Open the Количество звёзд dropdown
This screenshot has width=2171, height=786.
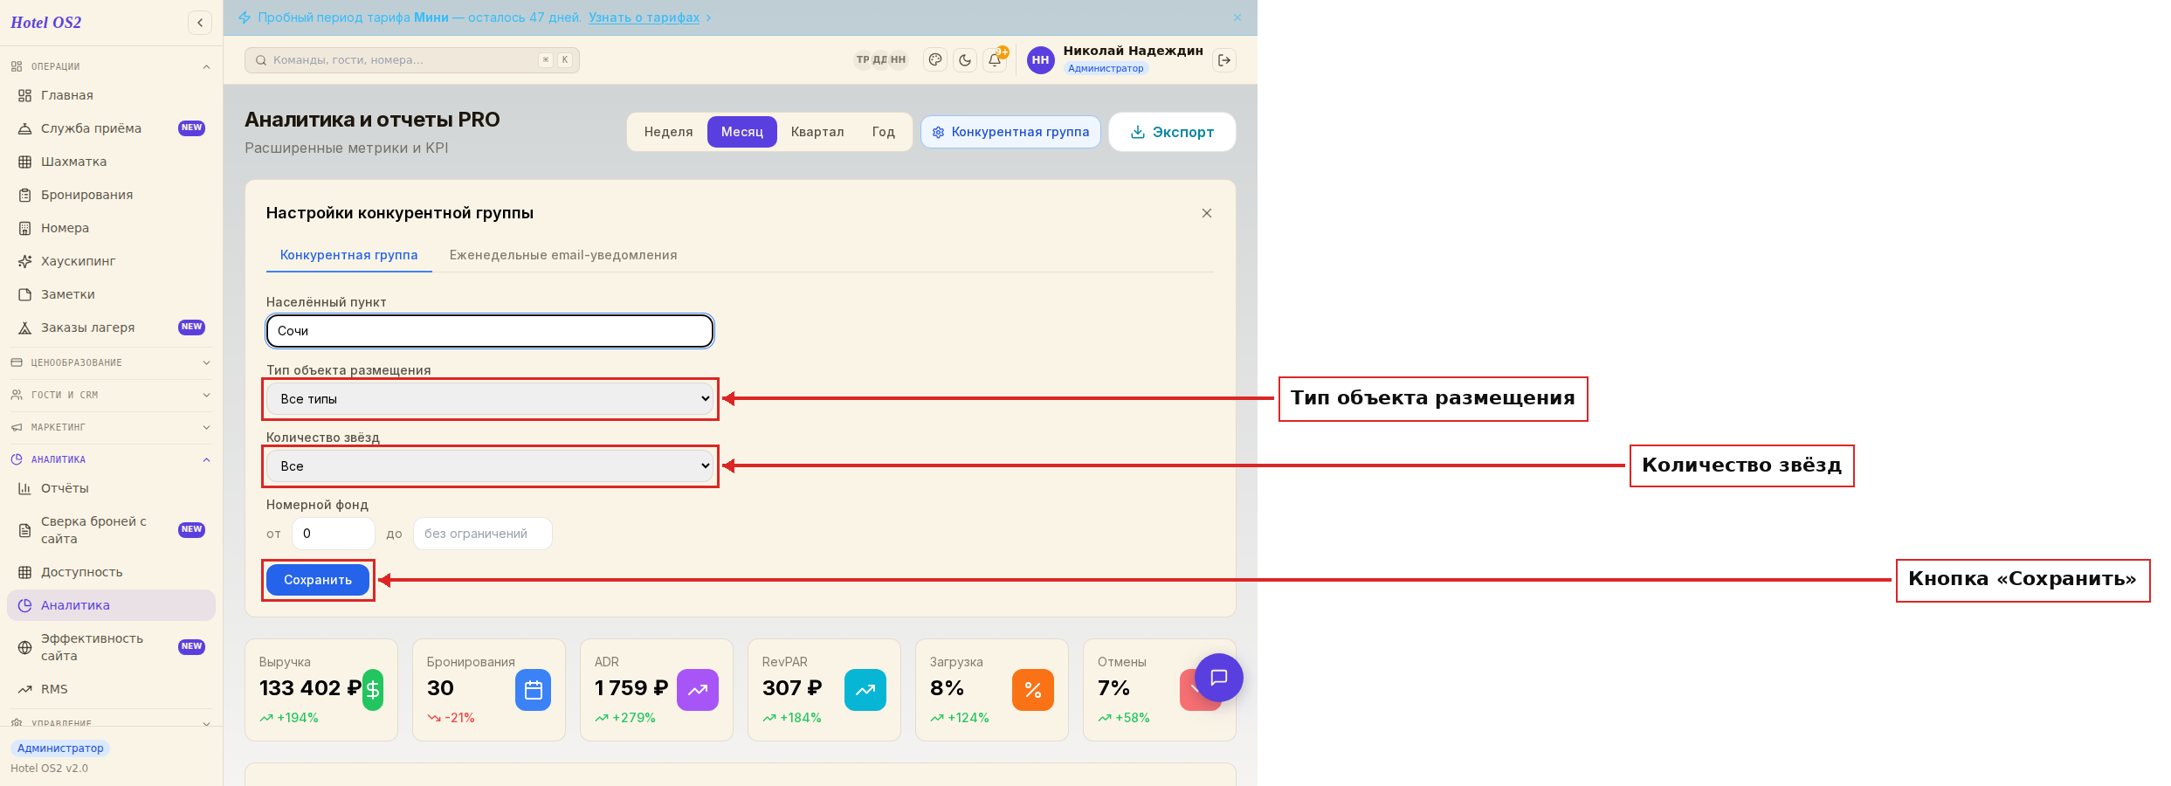coord(490,466)
